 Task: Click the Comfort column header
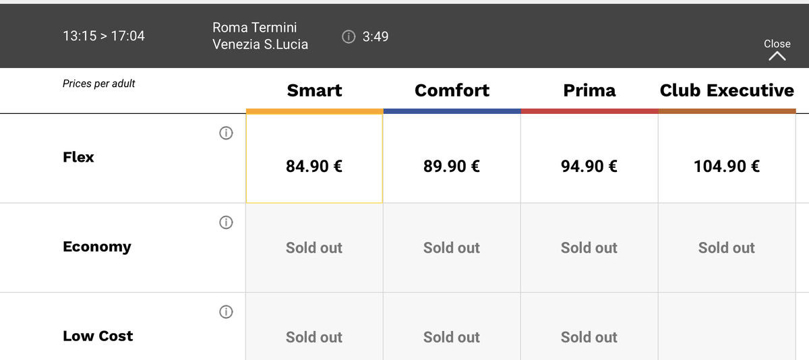pos(452,90)
